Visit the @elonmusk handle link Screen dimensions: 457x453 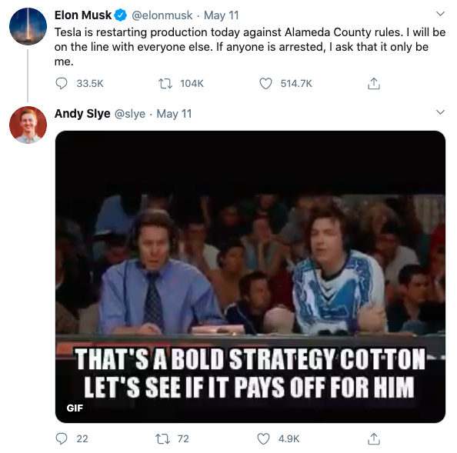point(162,15)
